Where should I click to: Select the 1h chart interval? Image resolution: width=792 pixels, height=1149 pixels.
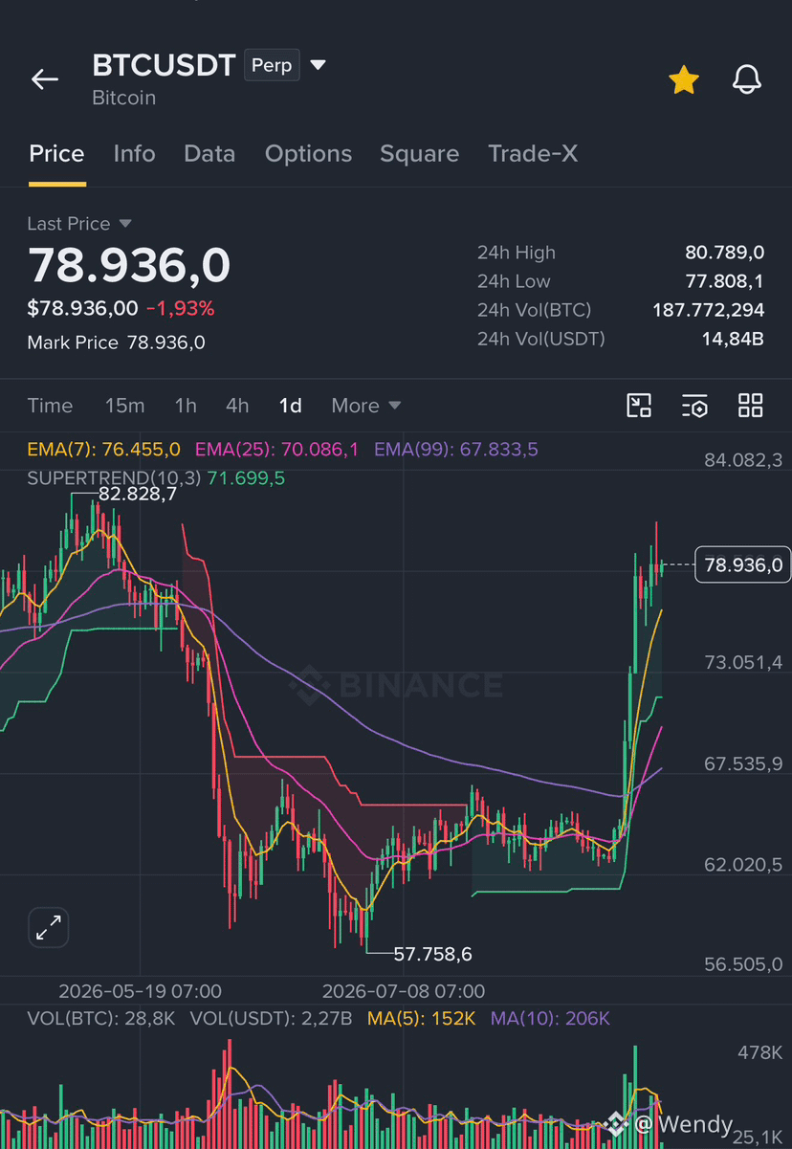(x=186, y=406)
